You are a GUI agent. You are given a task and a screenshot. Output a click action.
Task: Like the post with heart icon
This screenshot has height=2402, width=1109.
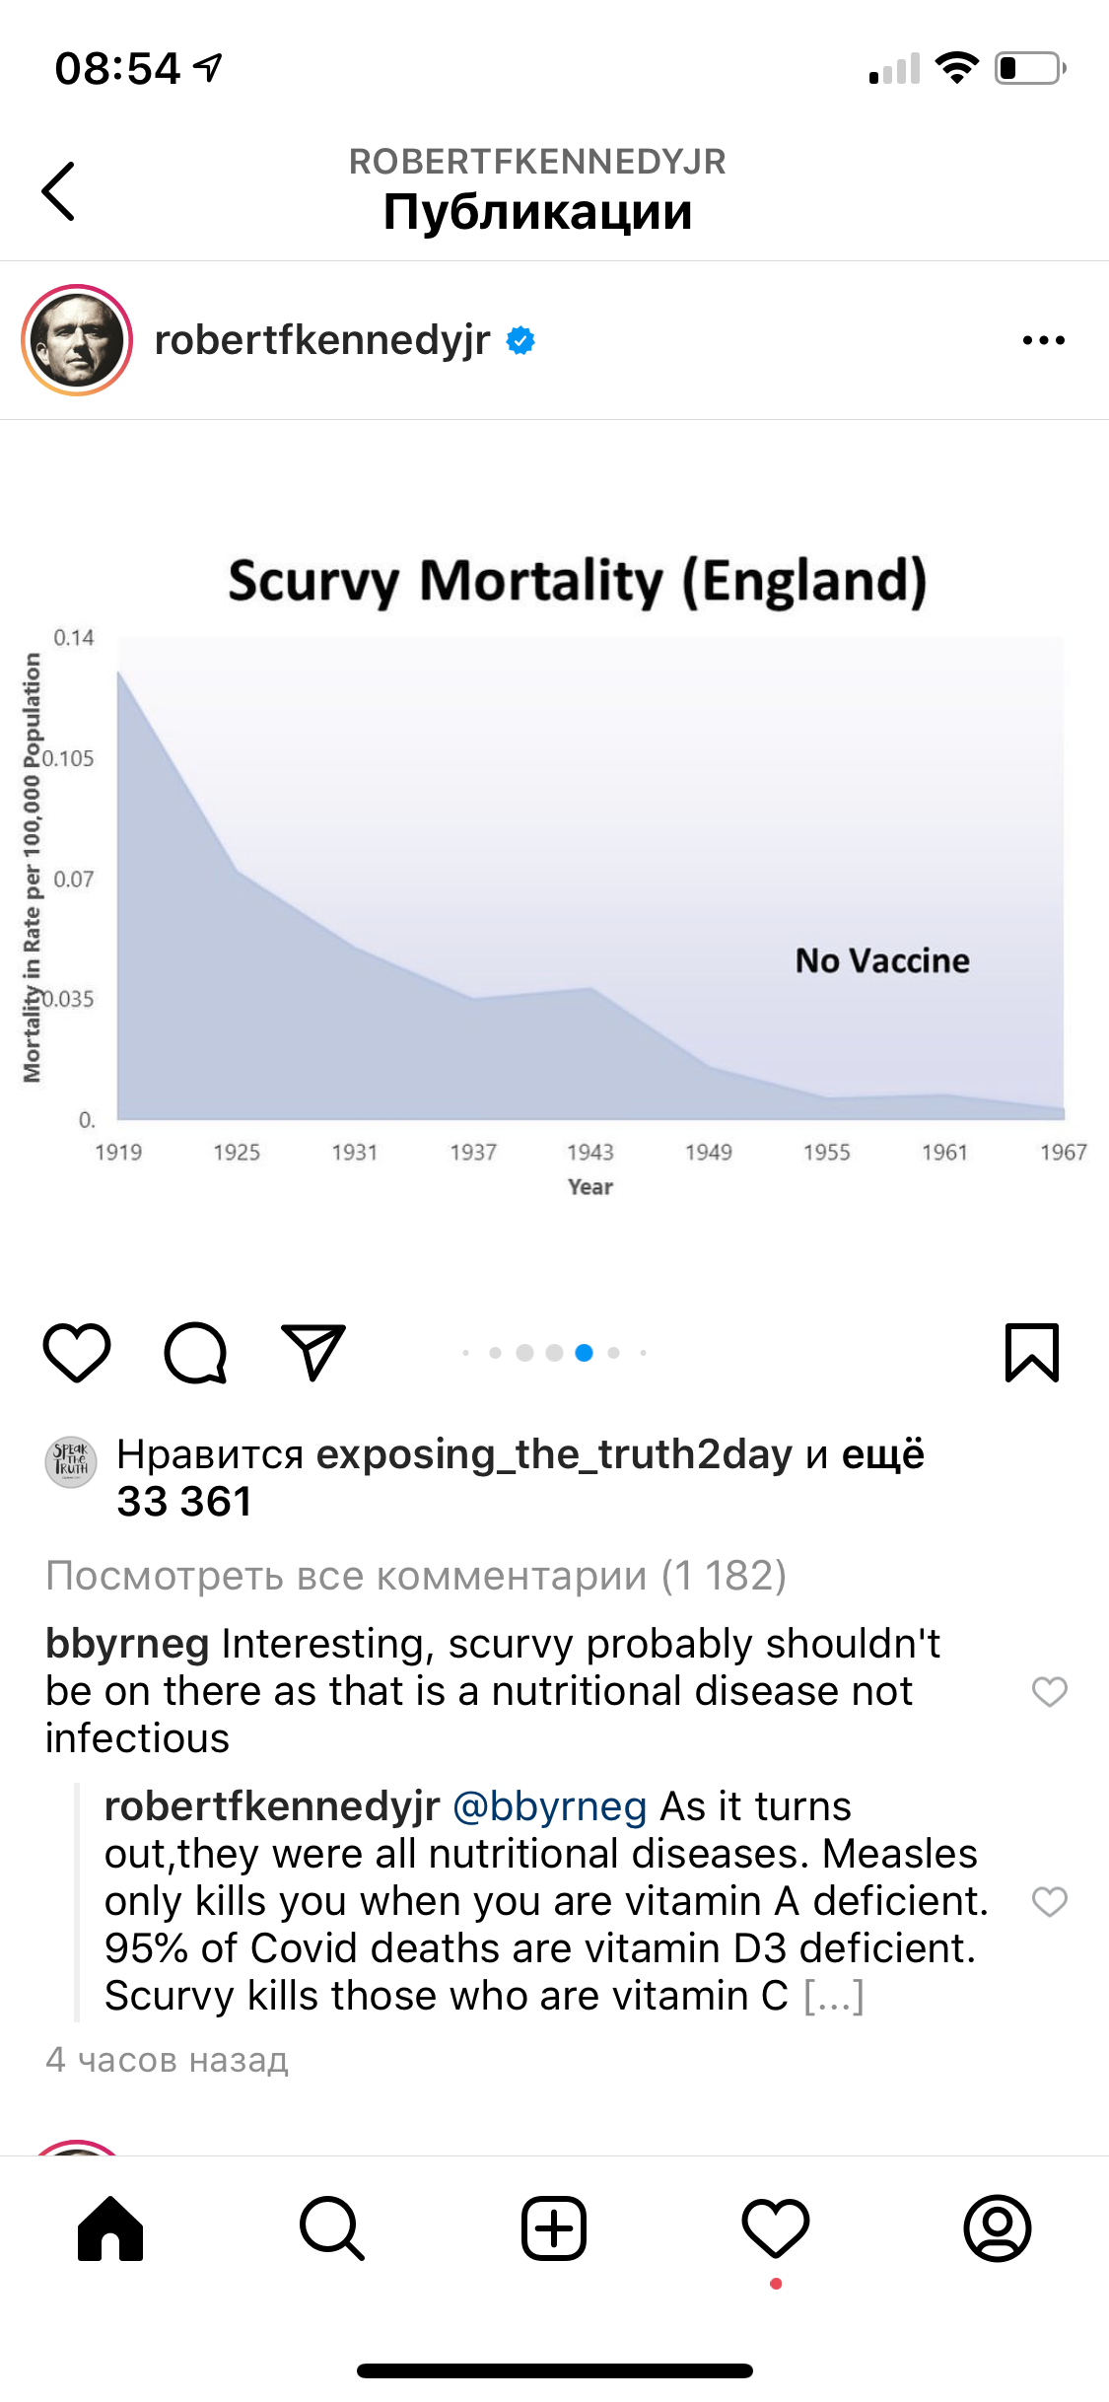point(77,1352)
